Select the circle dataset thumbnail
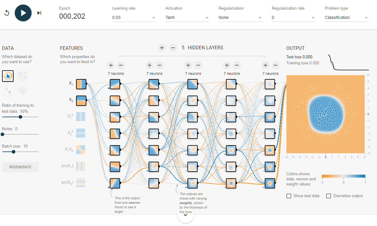 click(8, 76)
